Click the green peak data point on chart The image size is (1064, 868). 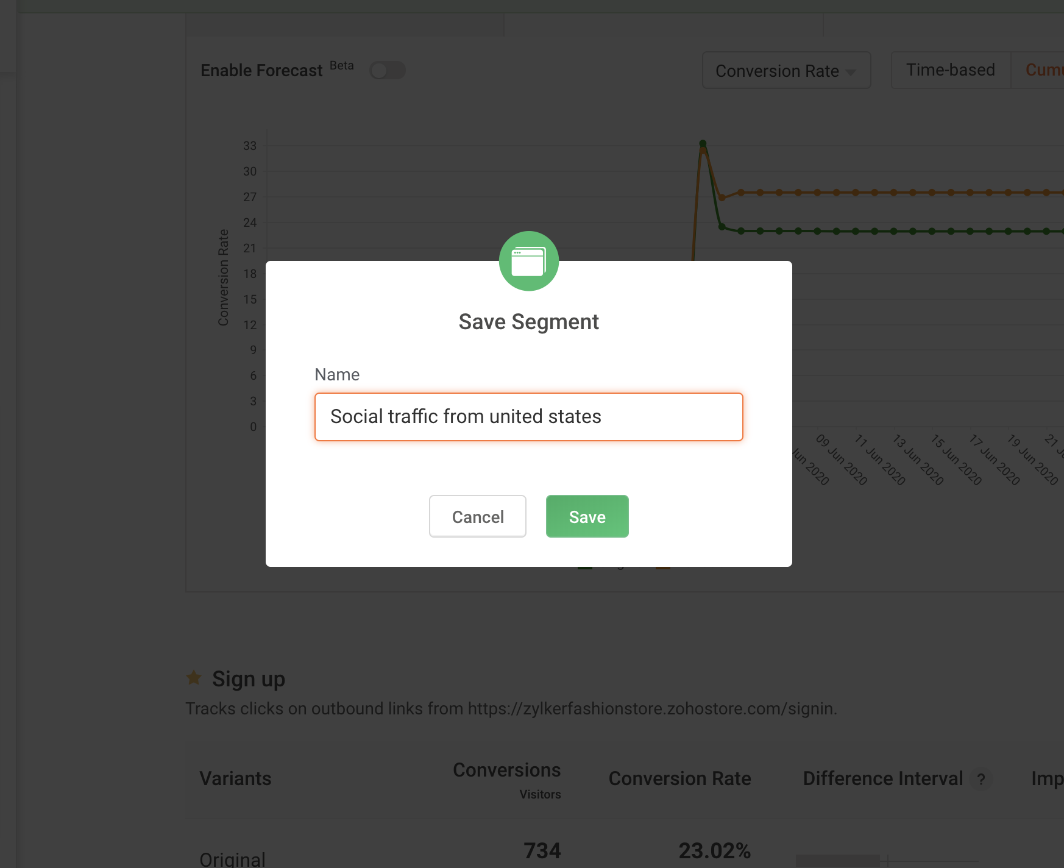tap(703, 144)
